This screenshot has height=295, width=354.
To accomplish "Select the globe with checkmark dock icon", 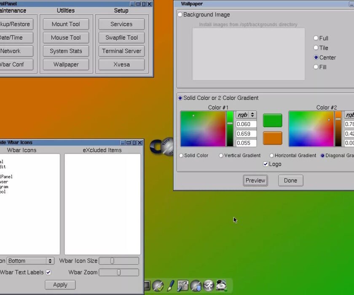I will (157, 285).
